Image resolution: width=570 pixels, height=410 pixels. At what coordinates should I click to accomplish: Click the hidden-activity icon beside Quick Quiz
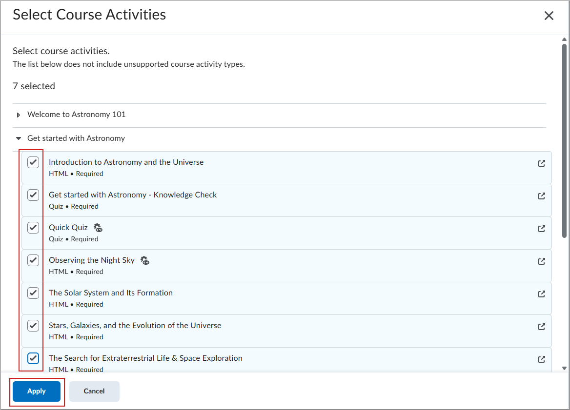coord(98,227)
